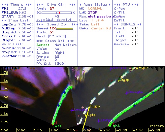The width and height of the screenshot is (165, 132).
Task: Select the Lmfgtp purple cross marker
Action: click(99, 121)
